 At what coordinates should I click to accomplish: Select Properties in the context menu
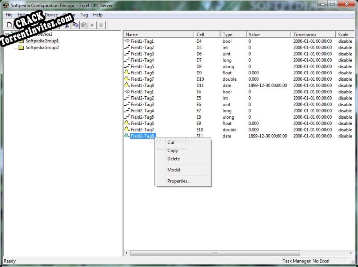pos(179,181)
